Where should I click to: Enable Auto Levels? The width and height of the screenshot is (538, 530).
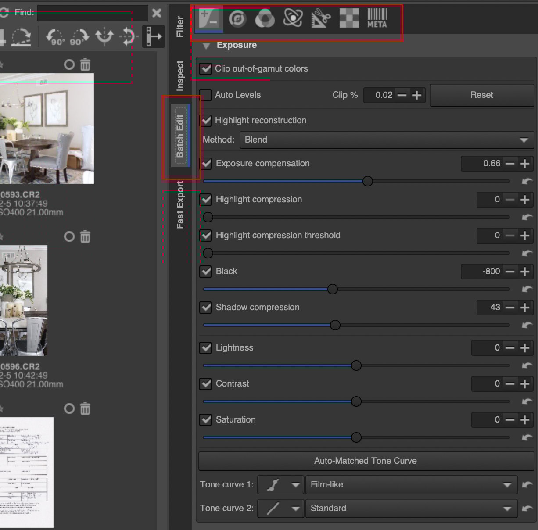pyautogui.click(x=205, y=95)
